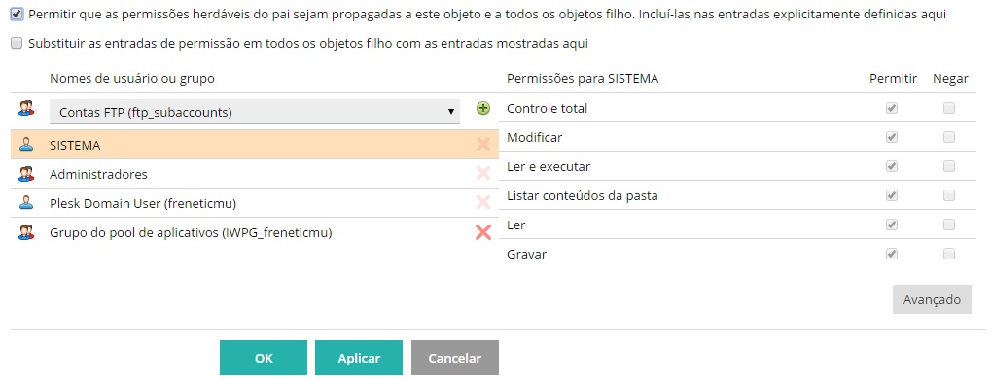Click the Plesk Domain User icon
This screenshot has width=992, height=380.
point(26,202)
